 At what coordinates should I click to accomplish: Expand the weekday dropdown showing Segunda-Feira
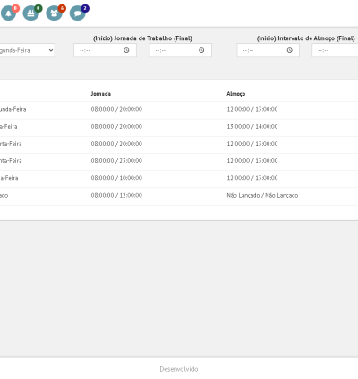(x=27, y=50)
